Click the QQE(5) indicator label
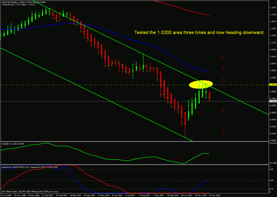Screen dimensions: 277x197 [x=13, y=144]
